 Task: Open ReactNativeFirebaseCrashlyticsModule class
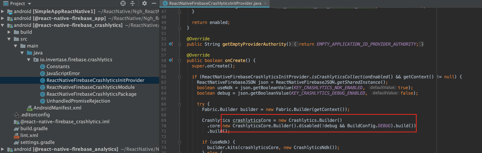pyautogui.click(x=91, y=87)
